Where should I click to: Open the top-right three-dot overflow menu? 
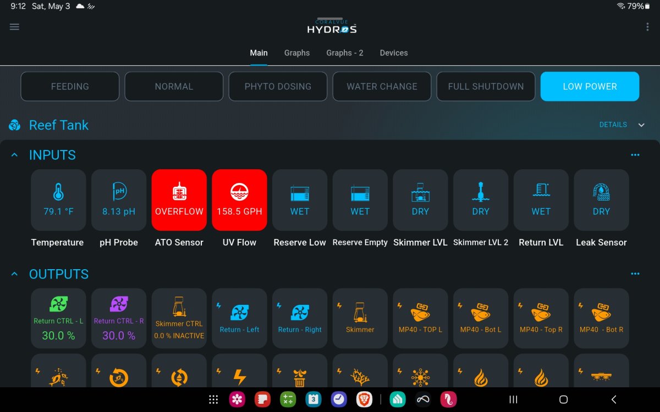pos(647,27)
